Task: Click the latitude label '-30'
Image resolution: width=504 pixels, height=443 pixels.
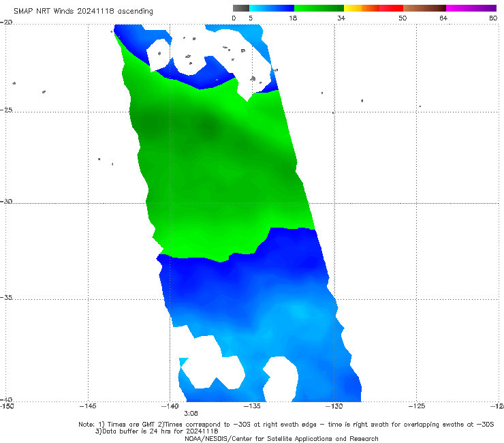Action: click(6, 201)
